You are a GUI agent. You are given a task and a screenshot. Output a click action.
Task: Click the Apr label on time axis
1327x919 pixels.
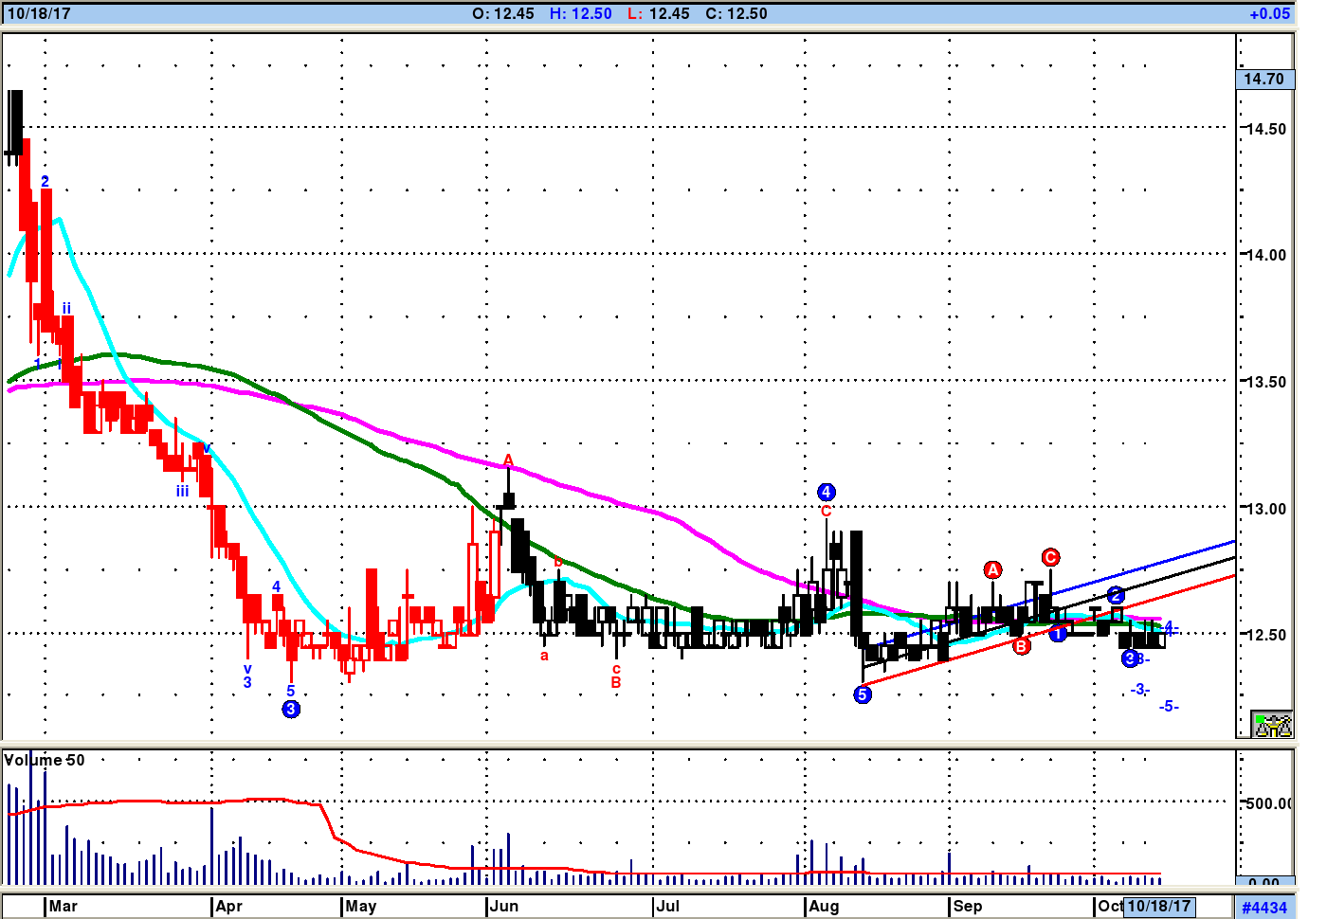pos(229,906)
